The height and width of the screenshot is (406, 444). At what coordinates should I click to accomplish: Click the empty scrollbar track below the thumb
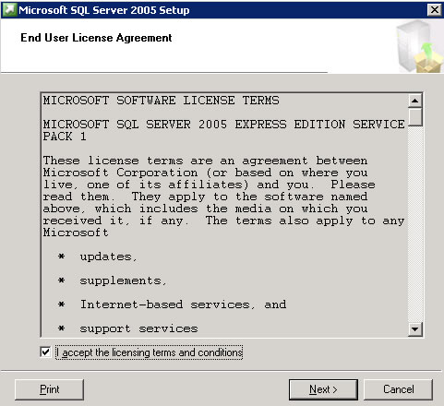[x=415, y=224]
